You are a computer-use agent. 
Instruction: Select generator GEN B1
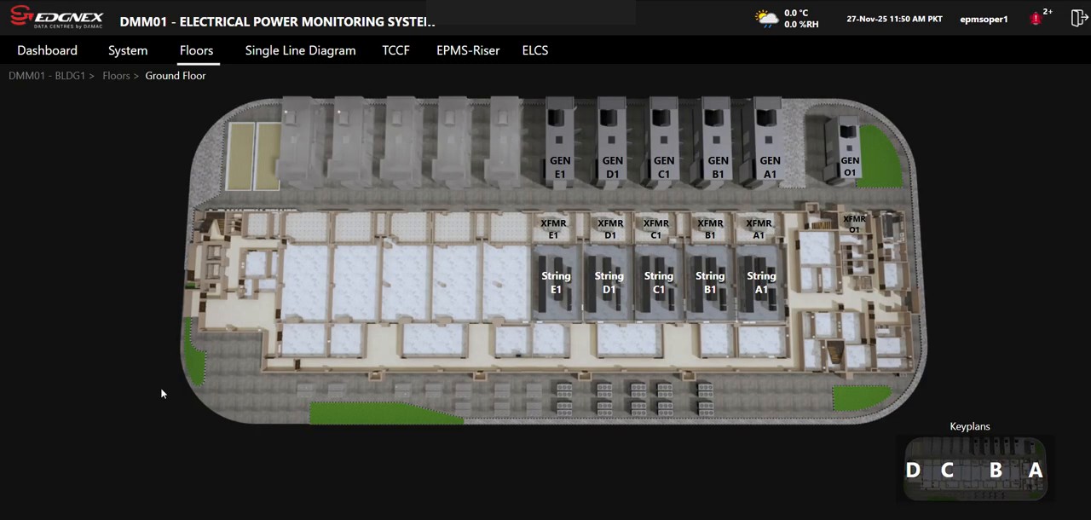718,167
